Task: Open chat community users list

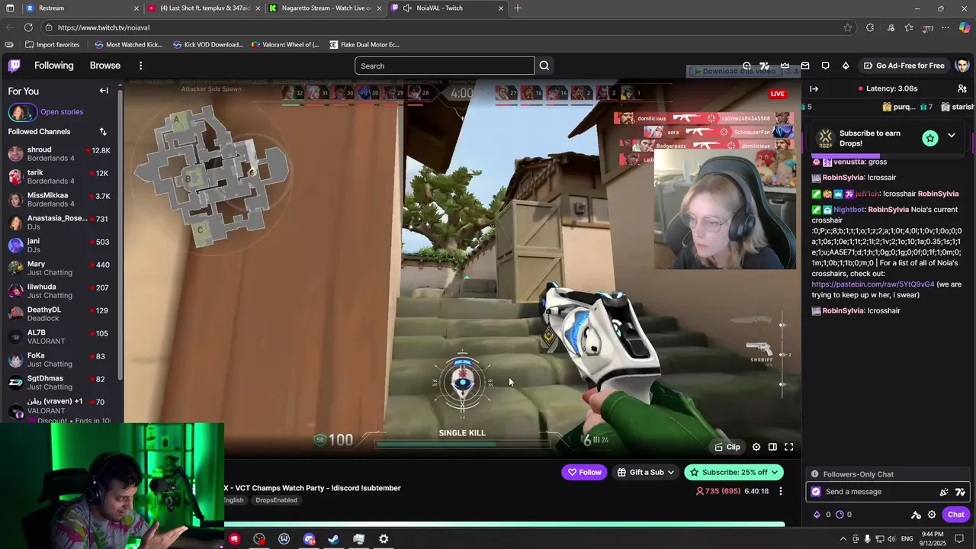Action: (962, 89)
